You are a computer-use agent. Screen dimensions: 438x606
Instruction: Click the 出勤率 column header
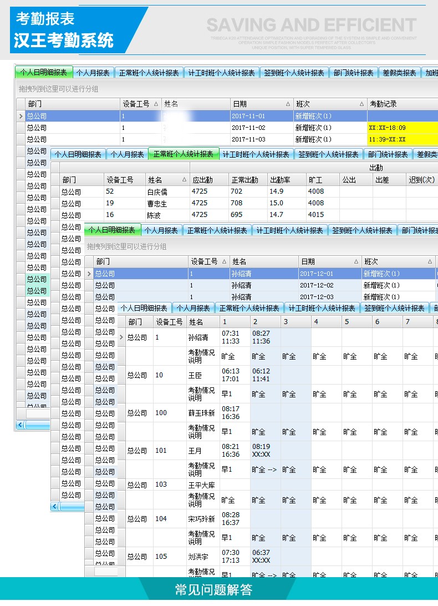(286, 180)
